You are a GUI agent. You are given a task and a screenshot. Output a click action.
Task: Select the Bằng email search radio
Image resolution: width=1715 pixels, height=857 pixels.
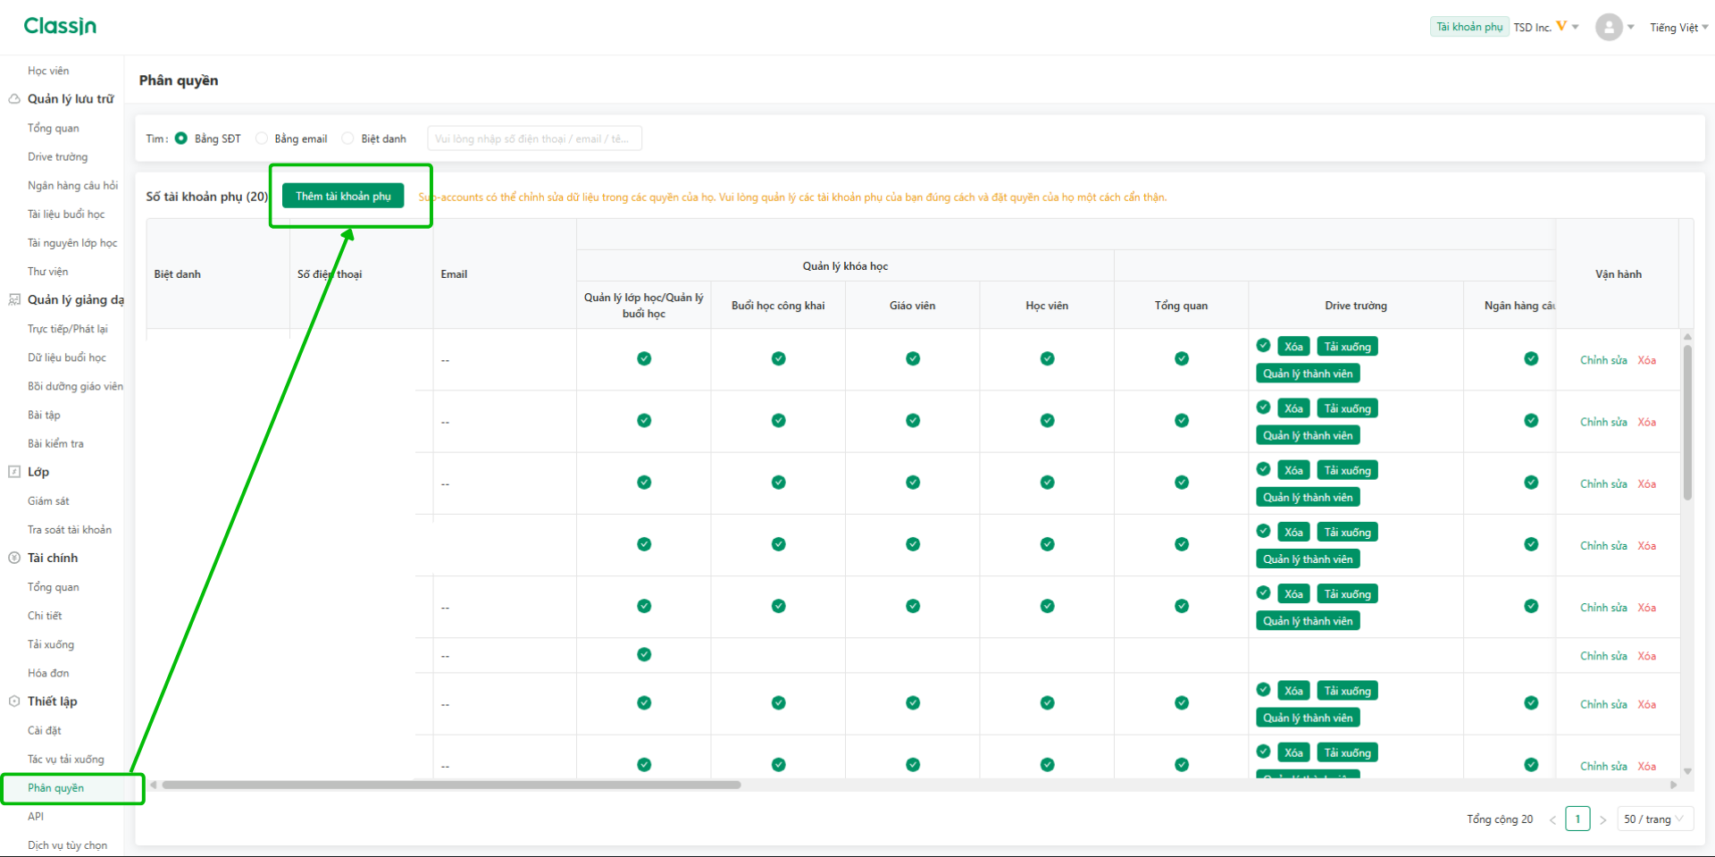click(262, 139)
